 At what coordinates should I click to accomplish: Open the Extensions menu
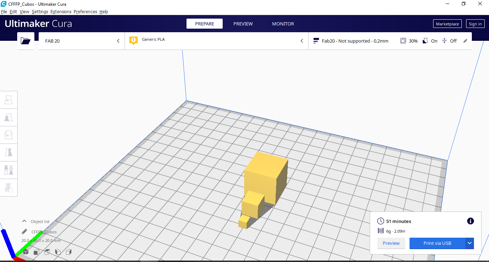click(61, 11)
